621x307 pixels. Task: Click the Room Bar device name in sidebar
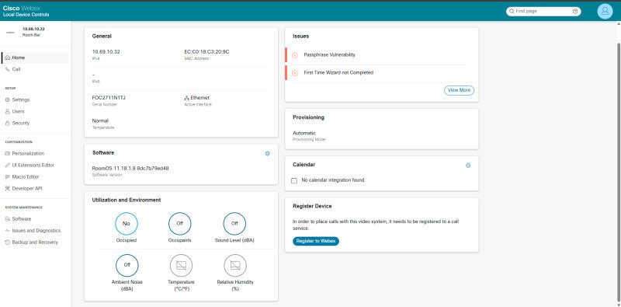point(31,35)
